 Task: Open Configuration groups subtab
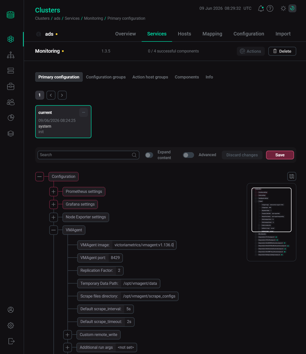click(x=106, y=77)
